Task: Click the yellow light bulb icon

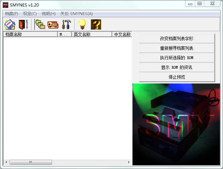Action: click(82, 24)
